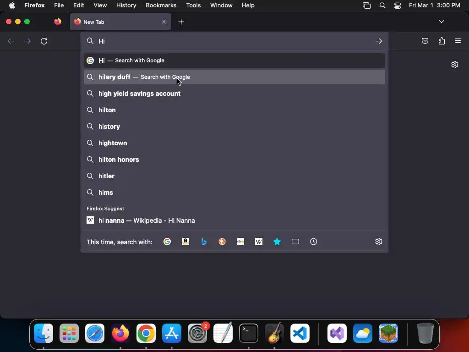Screen dimensions: 469x352
Task: Open the Bookmarks menu
Action: click(x=161, y=5)
